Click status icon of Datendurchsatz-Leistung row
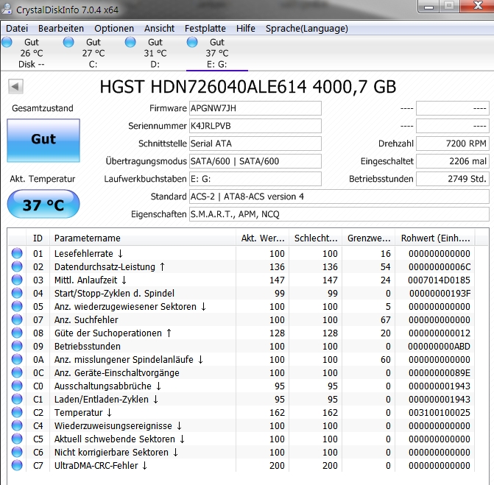 coord(17,266)
